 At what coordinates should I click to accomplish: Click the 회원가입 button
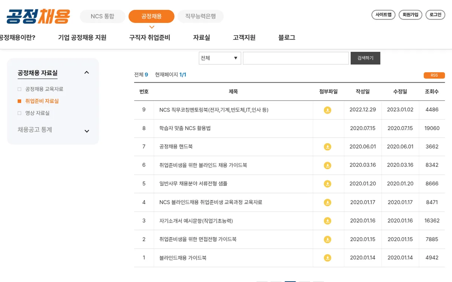(411, 15)
